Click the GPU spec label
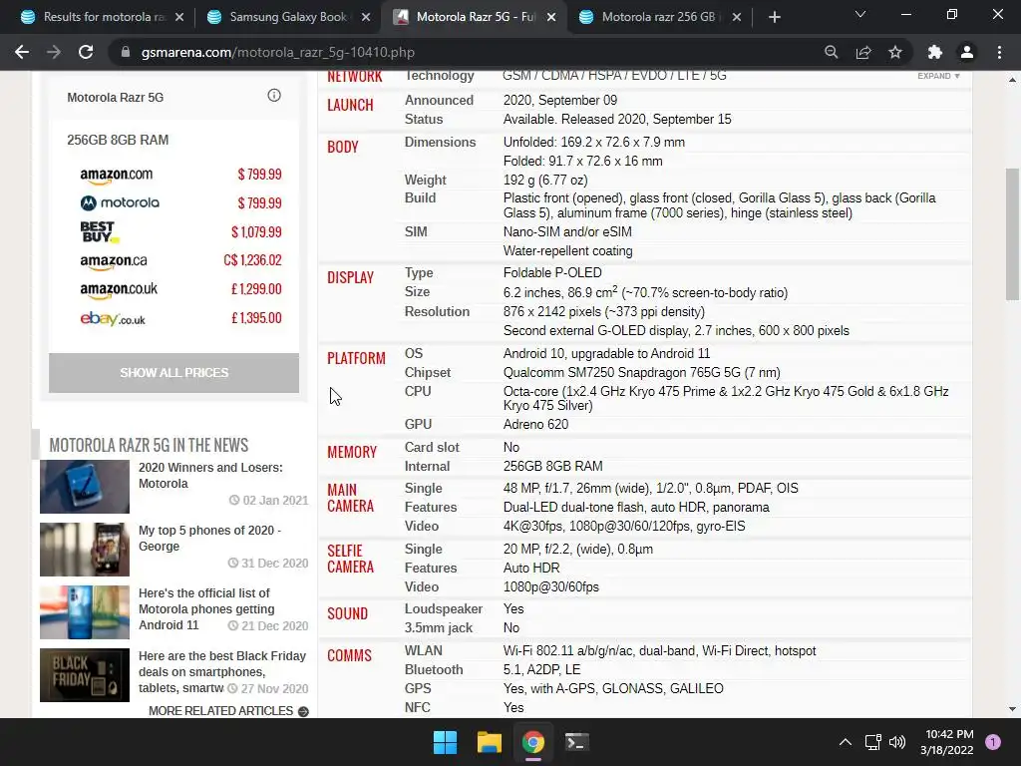Image resolution: width=1021 pixels, height=766 pixels. point(418,424)
